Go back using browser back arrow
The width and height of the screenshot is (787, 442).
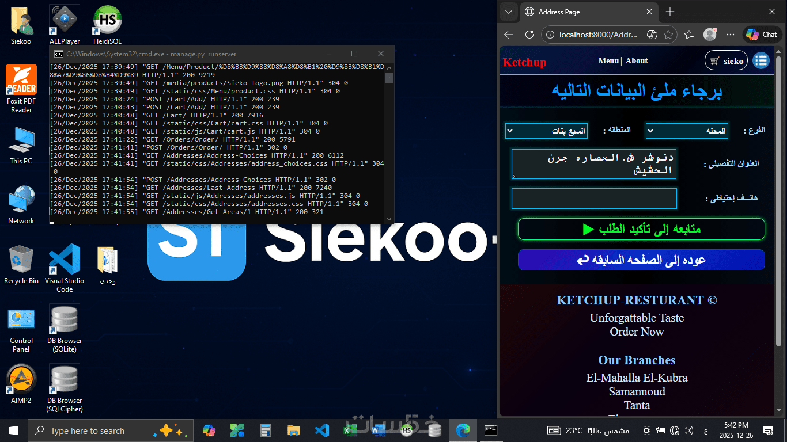(x=508, y=35)
